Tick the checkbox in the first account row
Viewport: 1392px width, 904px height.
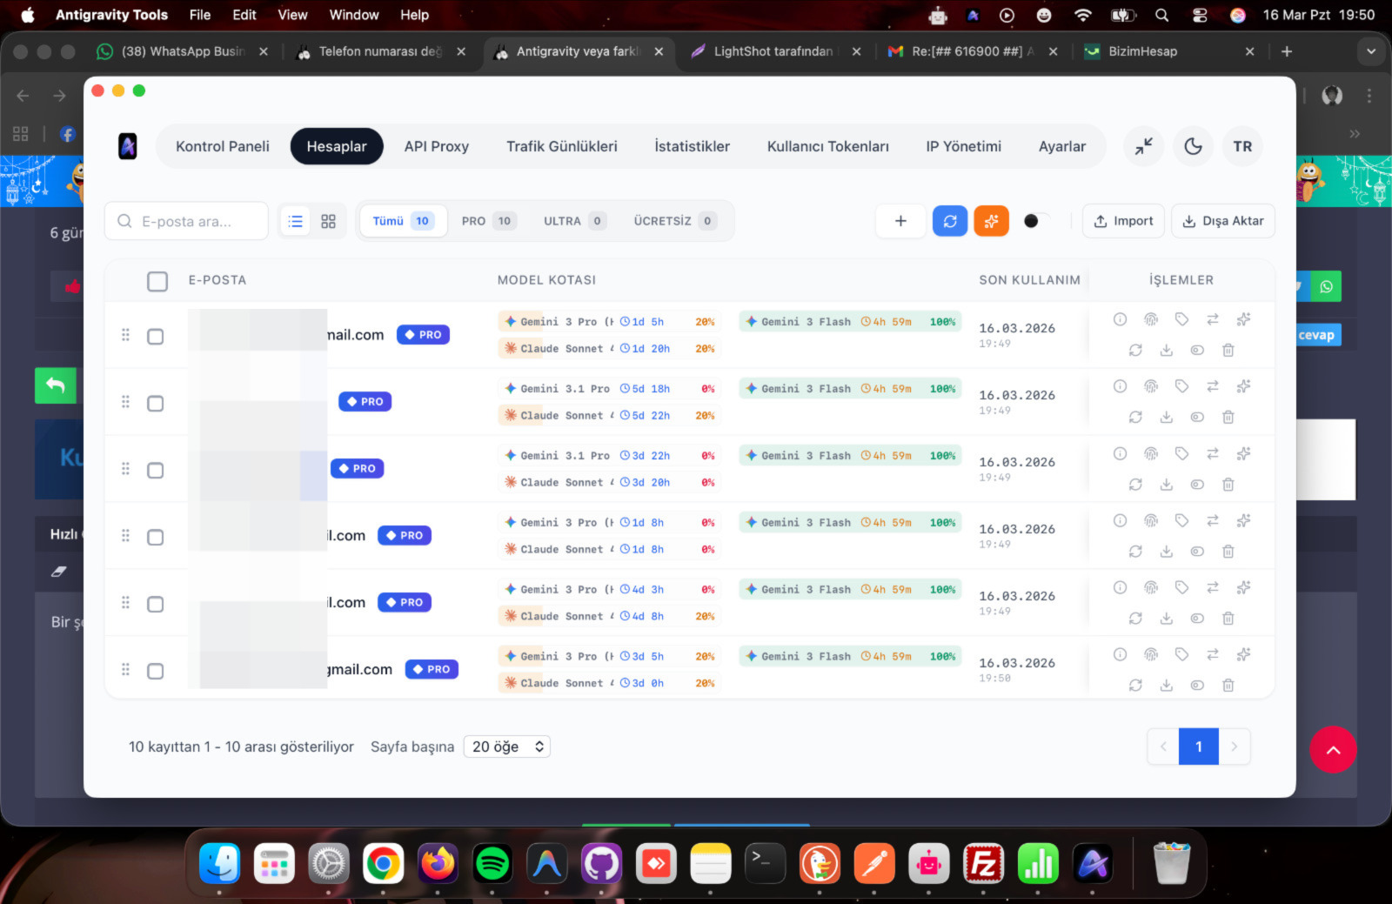[x=156, y=337]
